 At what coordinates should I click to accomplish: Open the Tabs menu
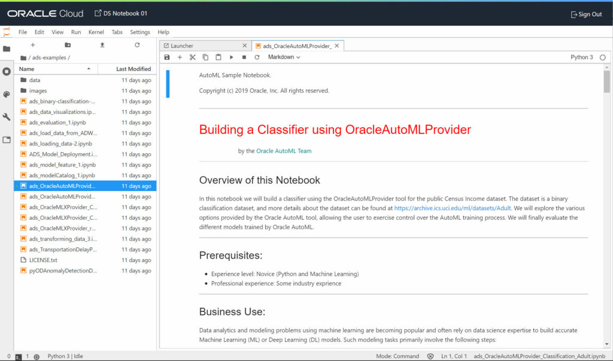pyautogui.click(x=117, y=32)
